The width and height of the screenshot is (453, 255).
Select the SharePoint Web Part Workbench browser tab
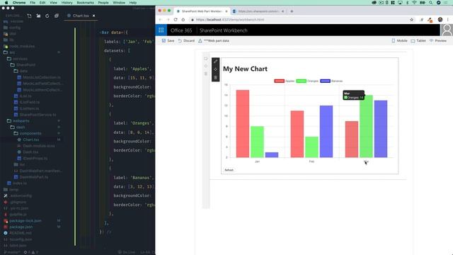coord(201,11)
